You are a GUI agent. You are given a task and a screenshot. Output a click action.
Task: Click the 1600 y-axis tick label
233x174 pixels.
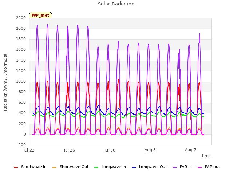[21, 50]
